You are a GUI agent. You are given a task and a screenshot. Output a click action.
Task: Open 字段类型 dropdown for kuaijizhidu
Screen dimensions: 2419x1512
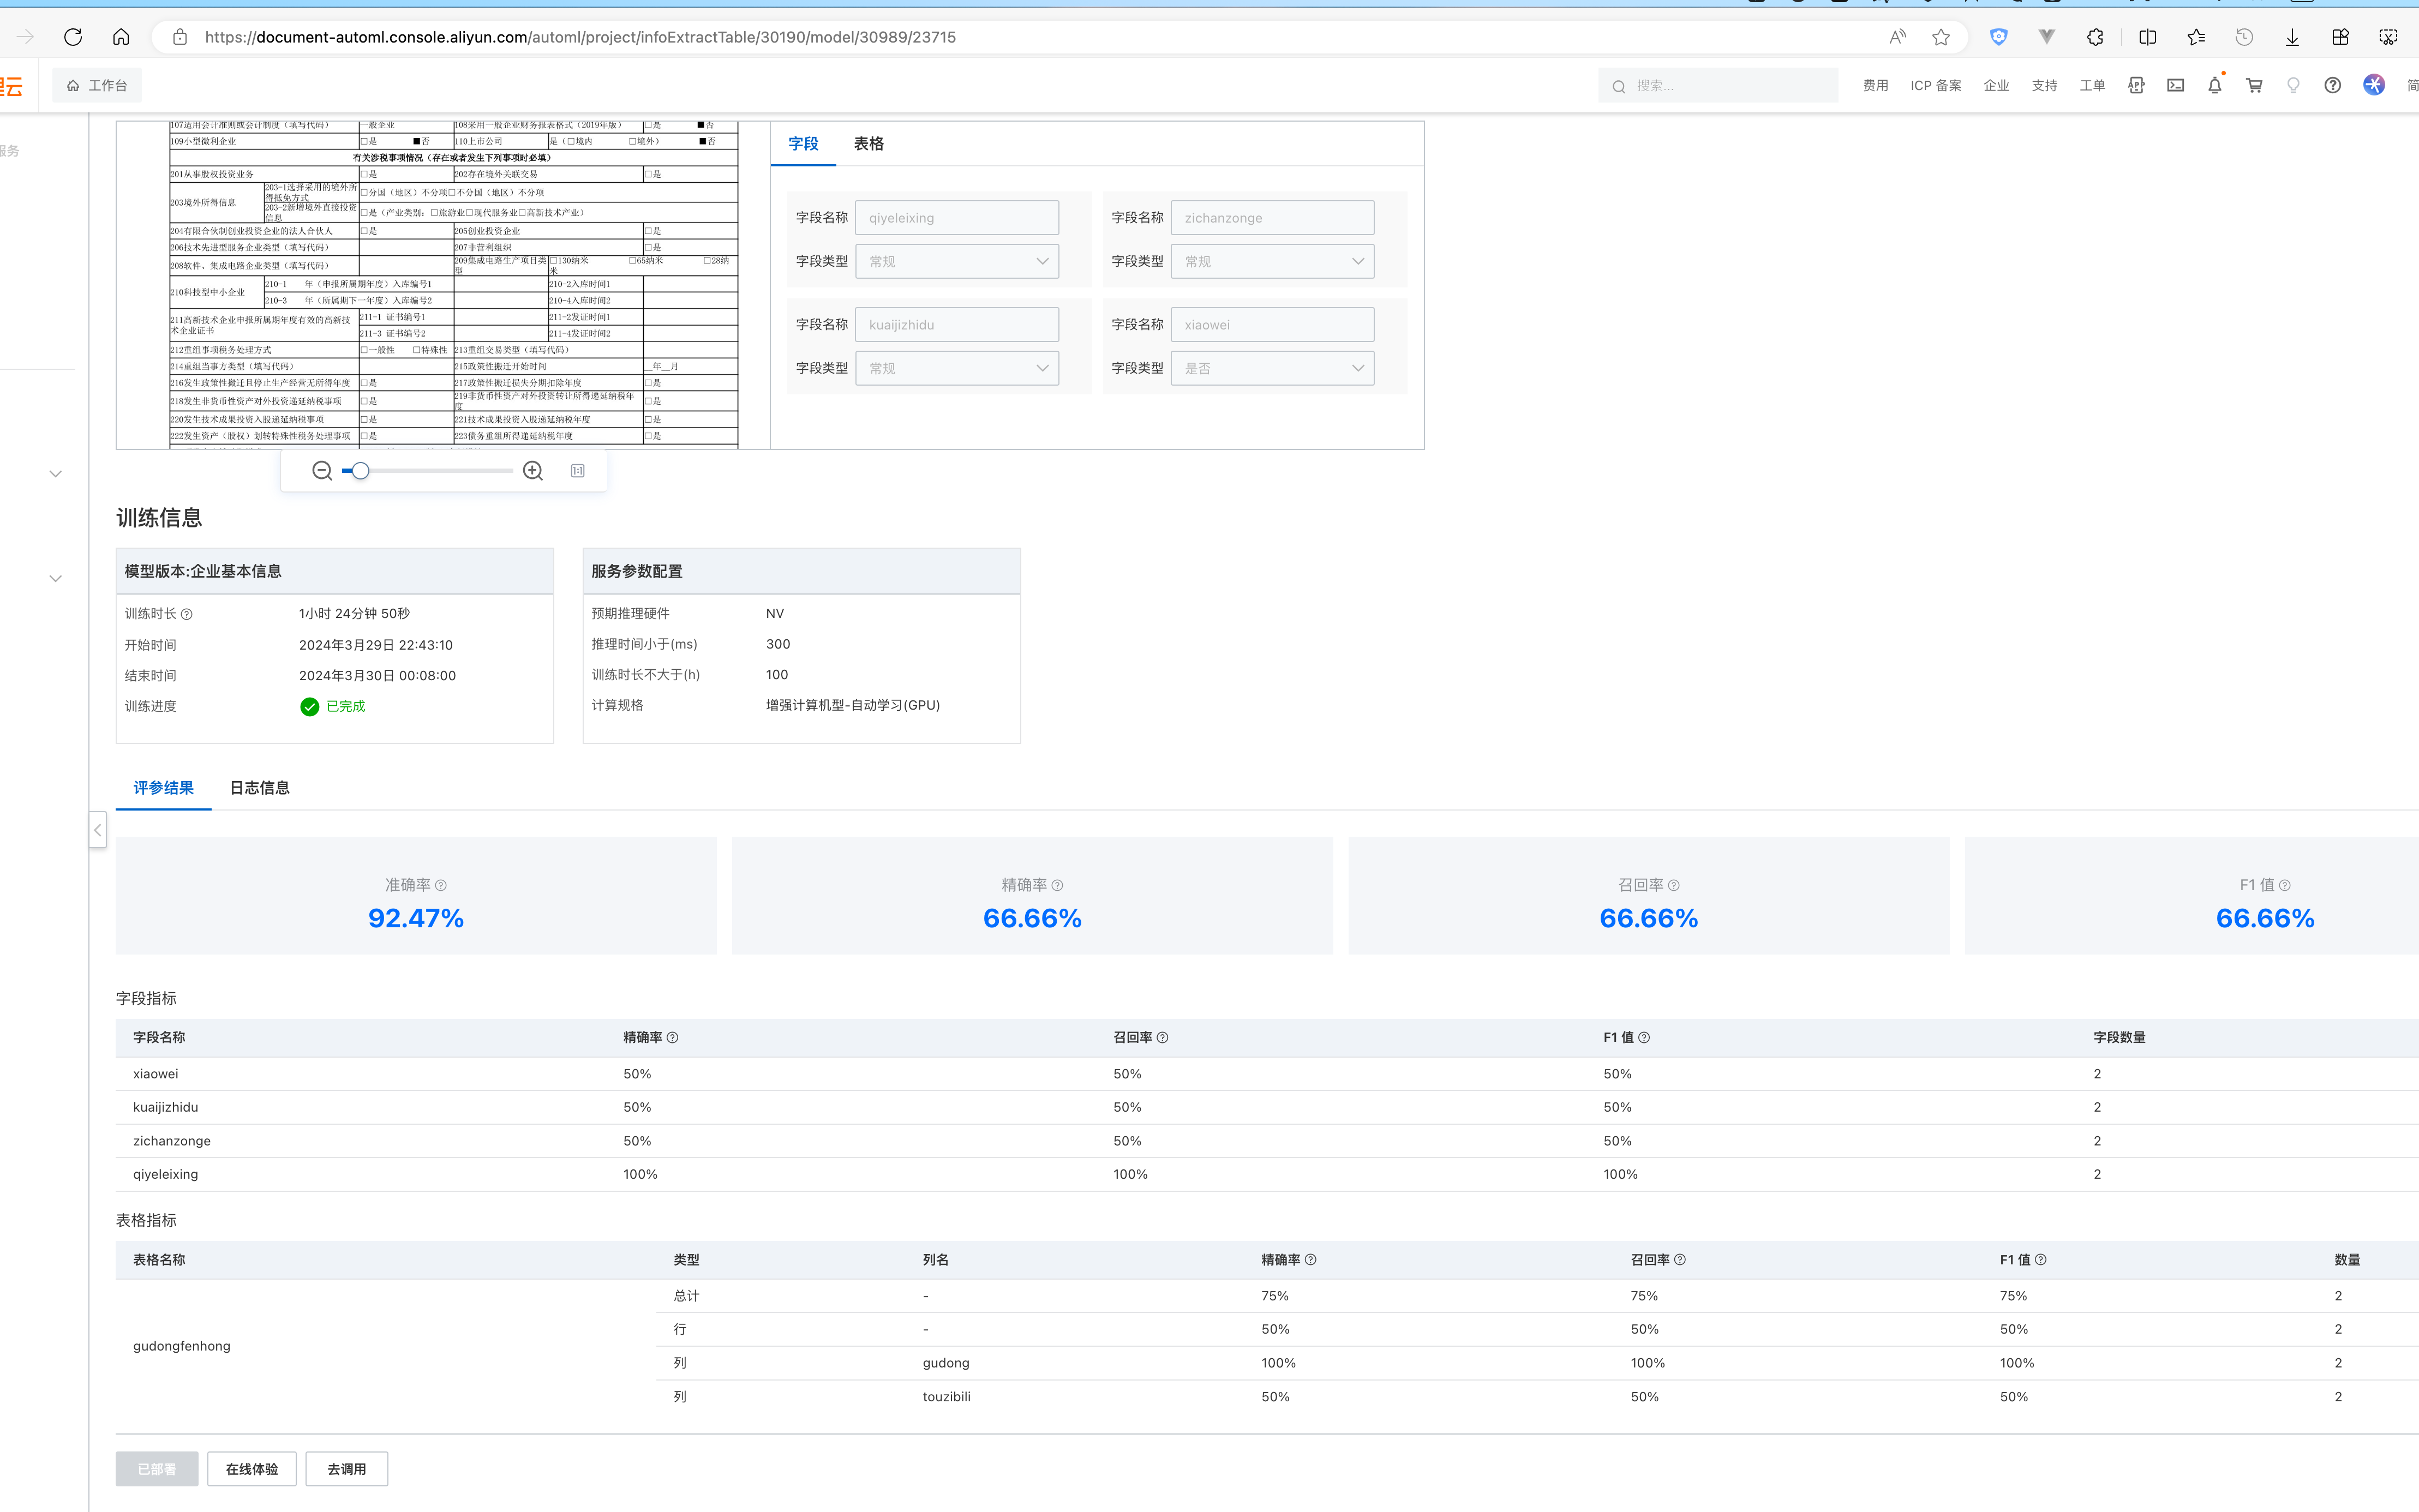pos(957,368)
